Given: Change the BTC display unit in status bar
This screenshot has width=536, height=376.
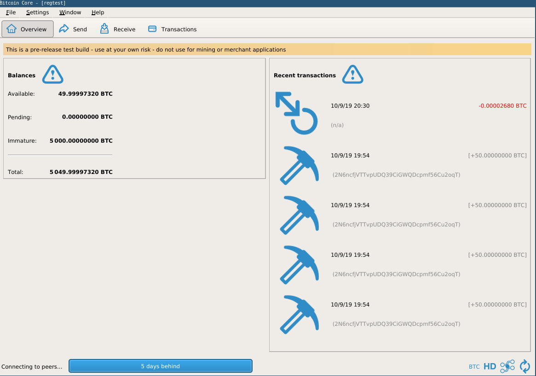Looking at the screenshot, I should (474, 367).
